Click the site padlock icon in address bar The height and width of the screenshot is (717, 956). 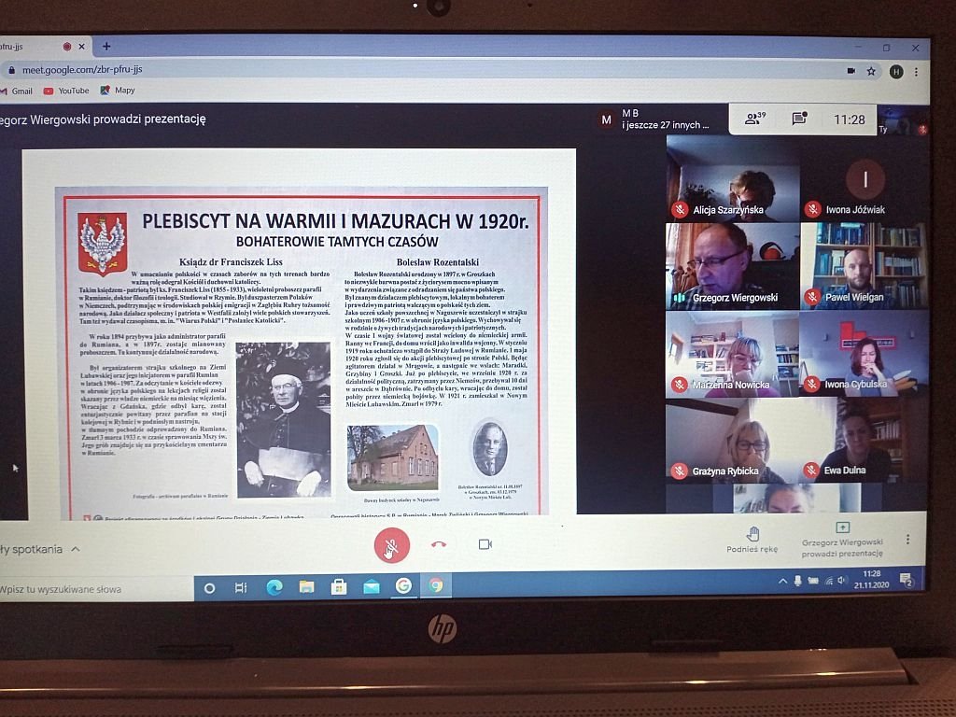11,70
